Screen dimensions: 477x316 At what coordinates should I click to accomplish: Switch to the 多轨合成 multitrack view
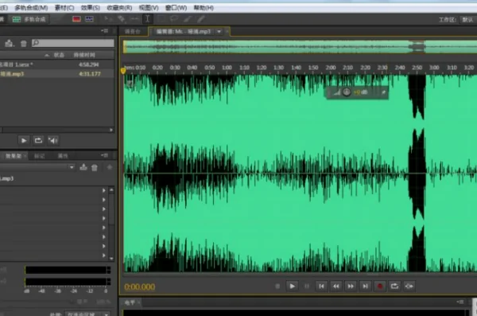click(29, 19)
